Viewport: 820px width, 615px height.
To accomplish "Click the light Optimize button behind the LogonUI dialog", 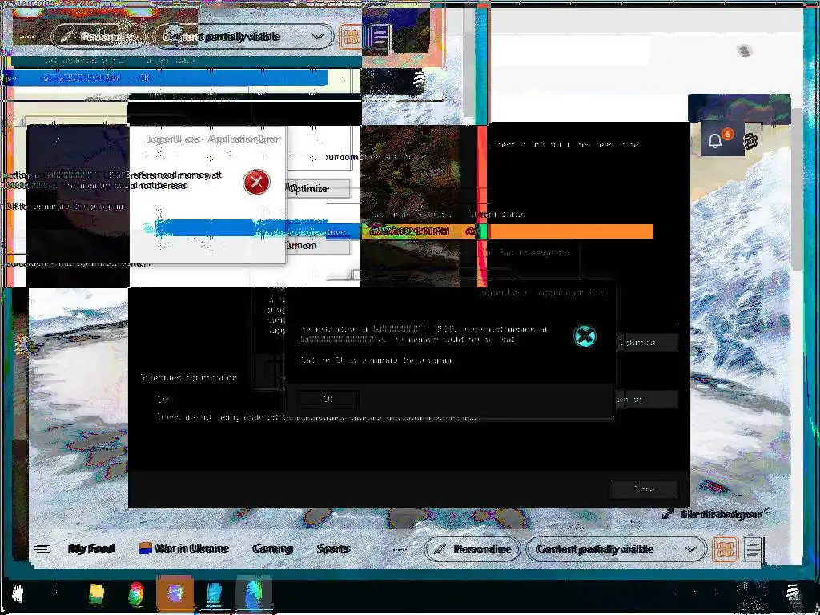I will tap(319, 189).
